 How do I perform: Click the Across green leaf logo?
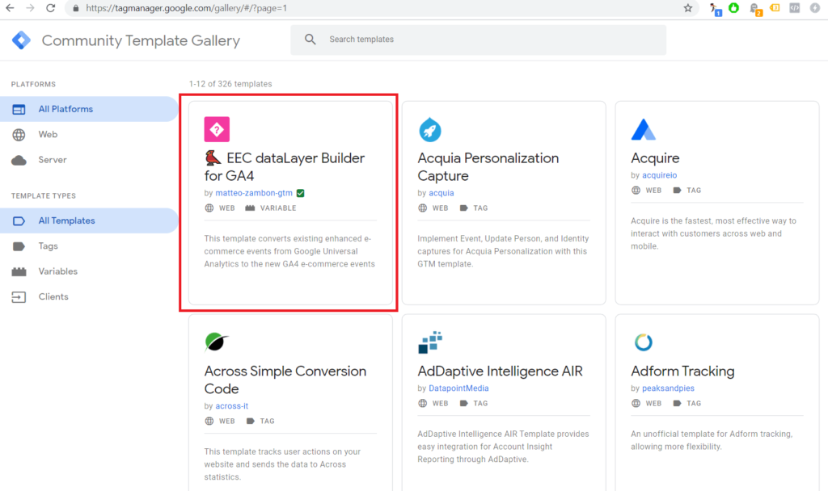216,342
